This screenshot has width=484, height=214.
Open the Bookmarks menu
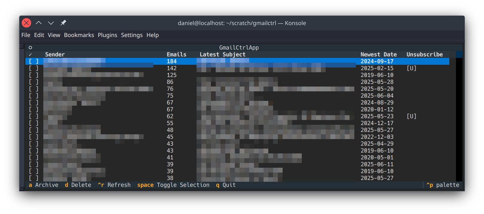[x=79, y=35]
